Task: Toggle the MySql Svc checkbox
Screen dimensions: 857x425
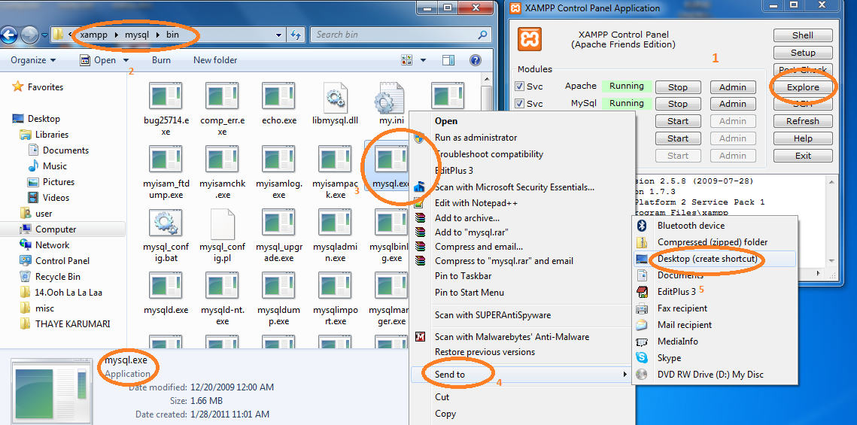Action: (x=520, y=103)
